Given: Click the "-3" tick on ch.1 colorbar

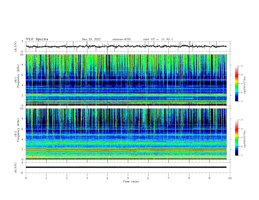Looking at the screenshot, I should [x=241, y=66].
